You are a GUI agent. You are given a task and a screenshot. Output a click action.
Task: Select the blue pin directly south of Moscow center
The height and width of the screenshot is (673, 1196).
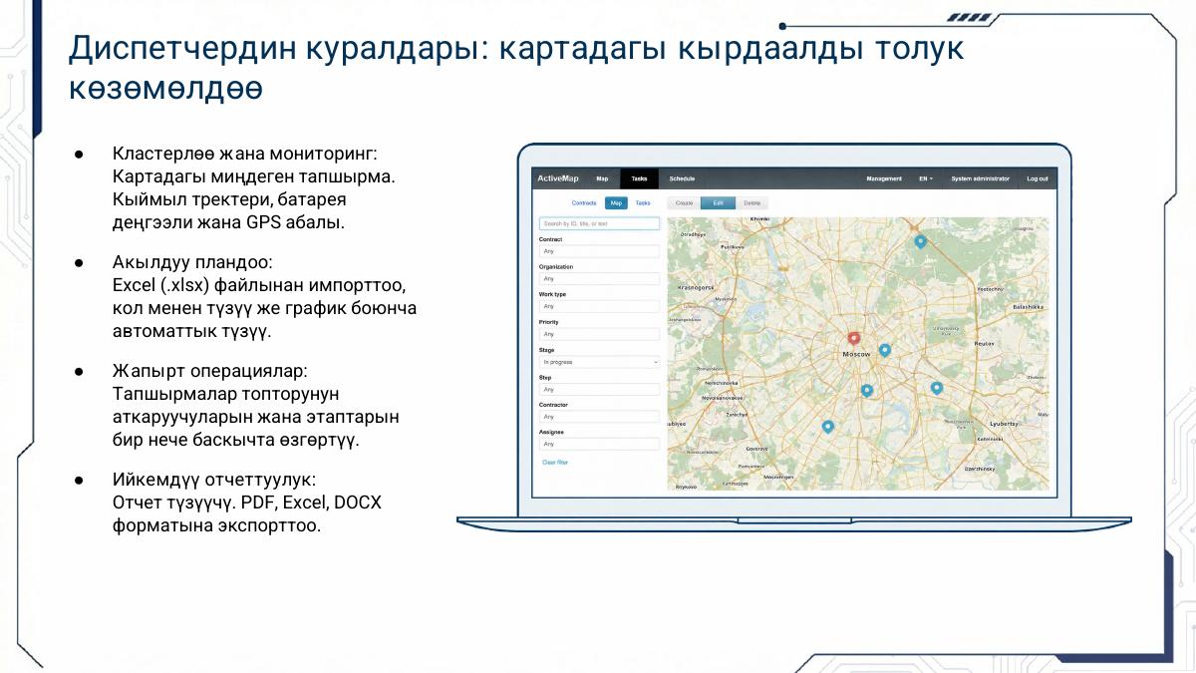[866, 391]
